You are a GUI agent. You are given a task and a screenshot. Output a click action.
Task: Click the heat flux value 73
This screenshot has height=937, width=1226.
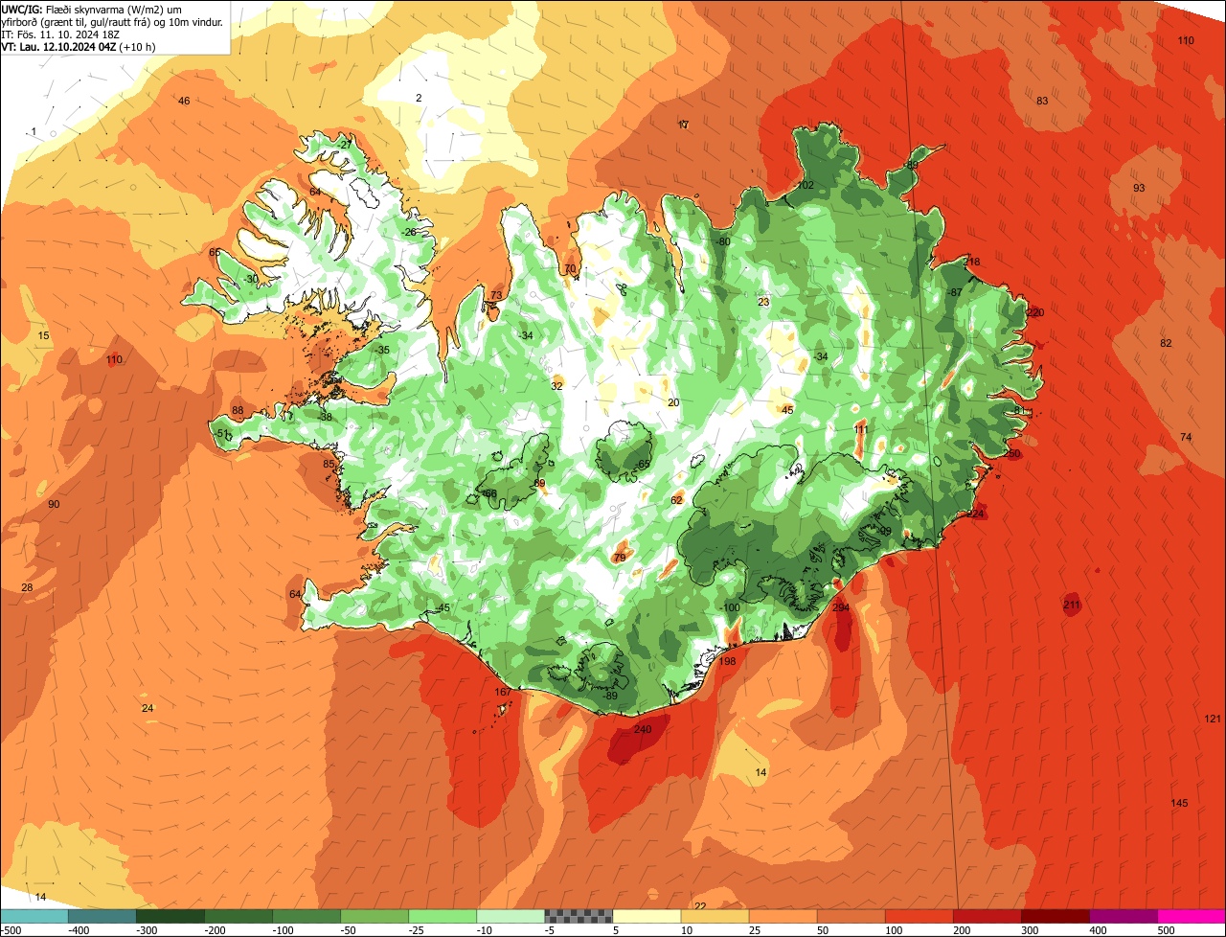[x=496, y=295]
